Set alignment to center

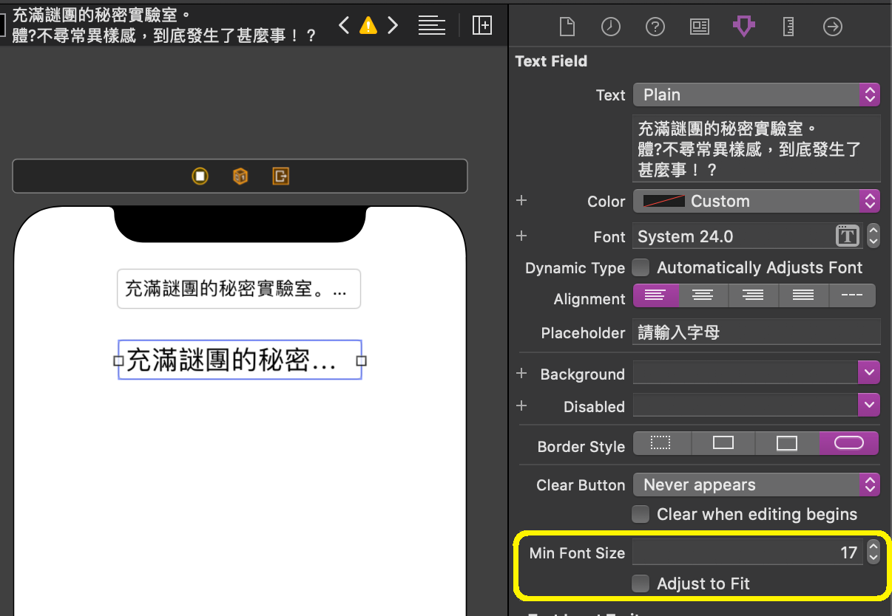(703, 295)
